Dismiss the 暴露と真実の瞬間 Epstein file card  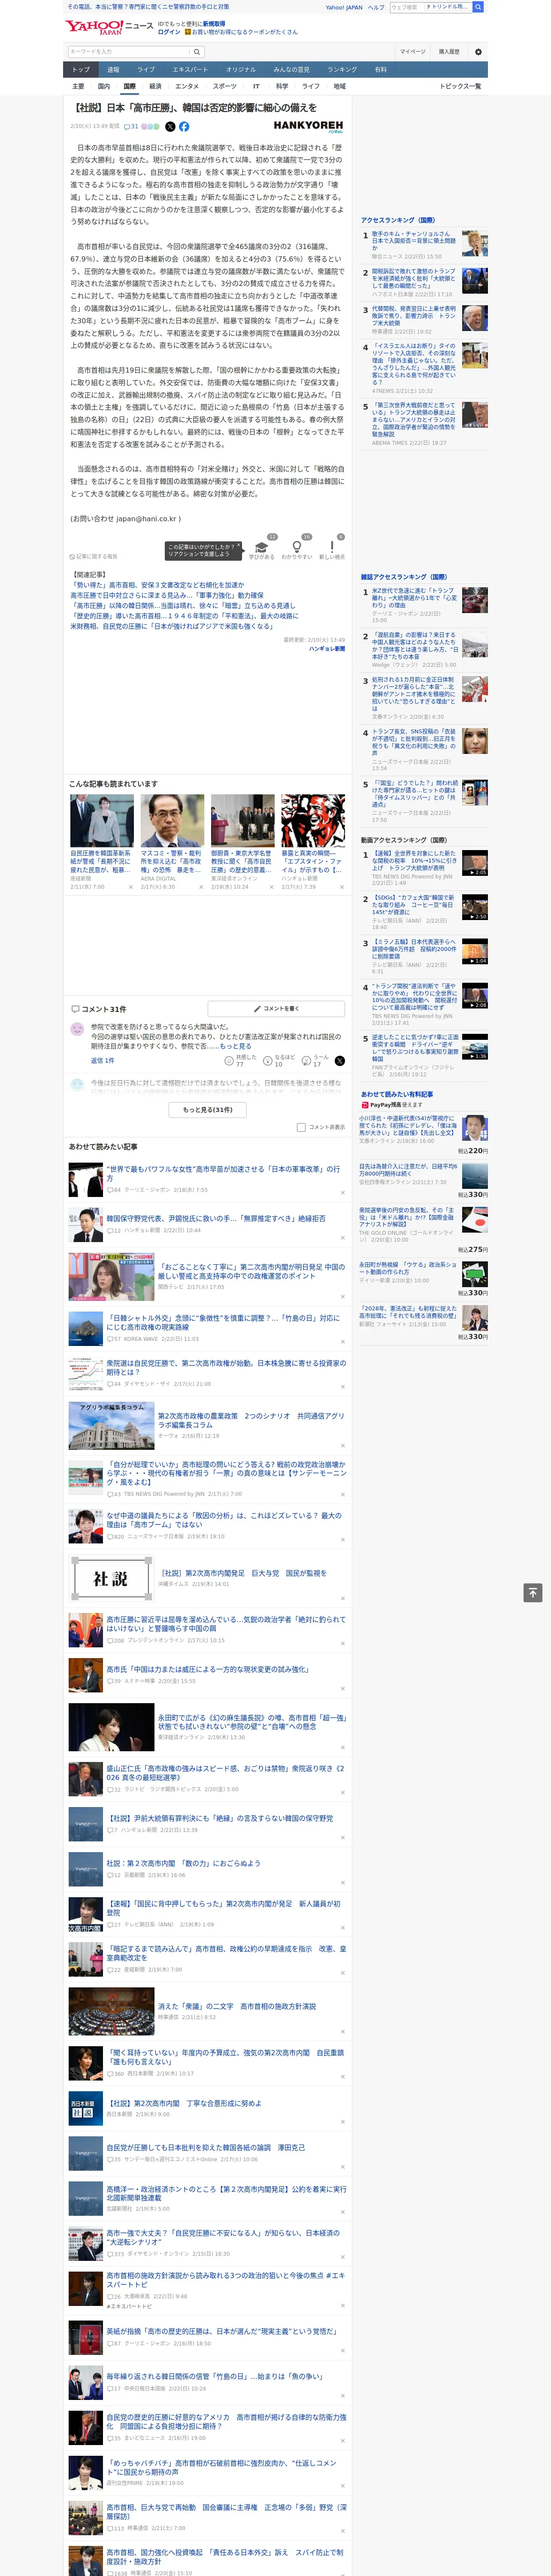pos(341,887)
